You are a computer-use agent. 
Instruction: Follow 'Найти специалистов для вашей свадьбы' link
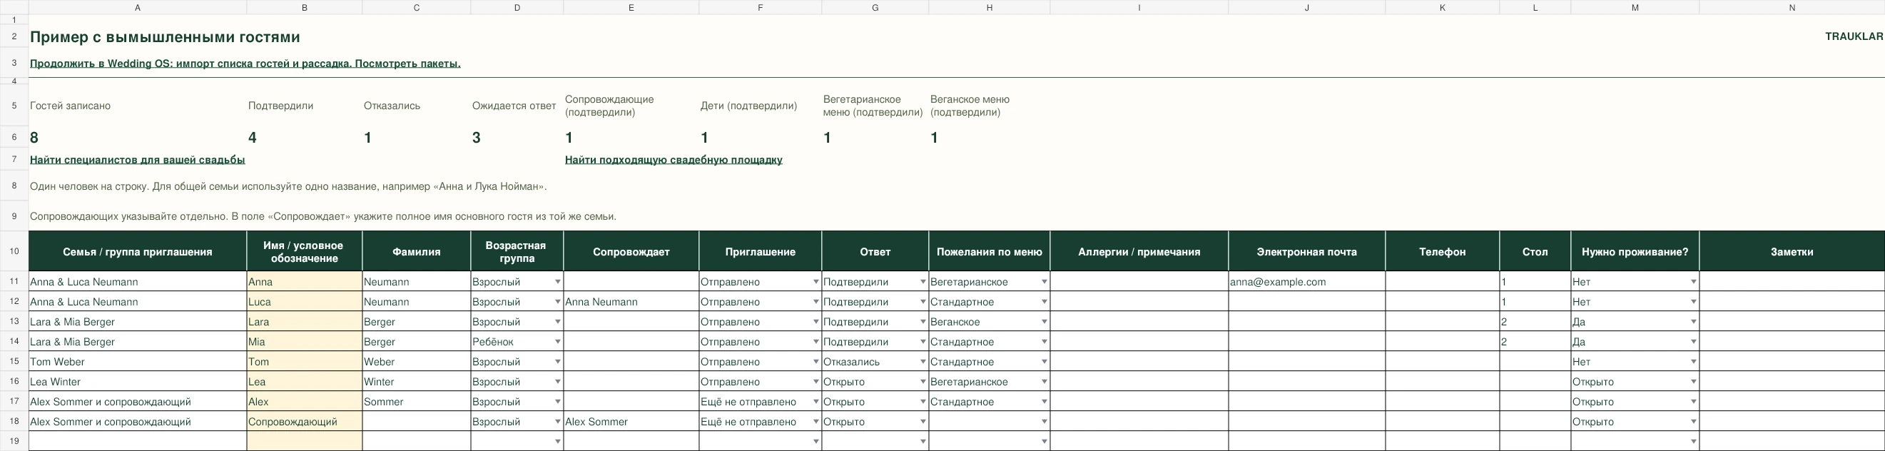pyautogui.click(x=138, y=160)
